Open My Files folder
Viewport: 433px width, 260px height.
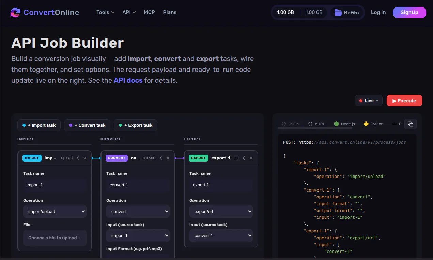(347, 12)
